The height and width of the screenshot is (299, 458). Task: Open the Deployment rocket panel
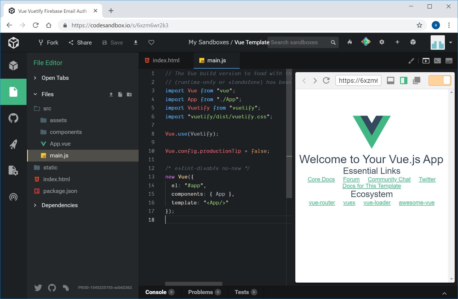[x=13, y=144]
